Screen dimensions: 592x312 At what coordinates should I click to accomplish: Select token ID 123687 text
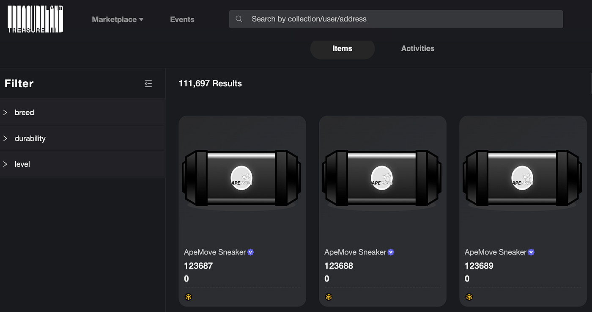click(198, 266)
